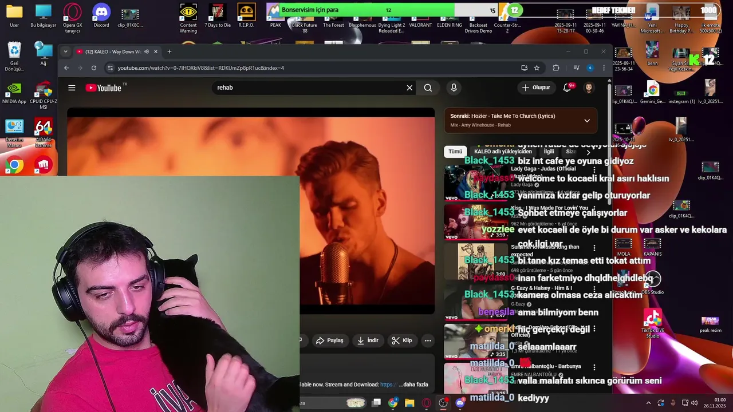Open Bu bilgisayar desktop icon
The height and width of the screenshot is (412, 733).
coord(44,16)
